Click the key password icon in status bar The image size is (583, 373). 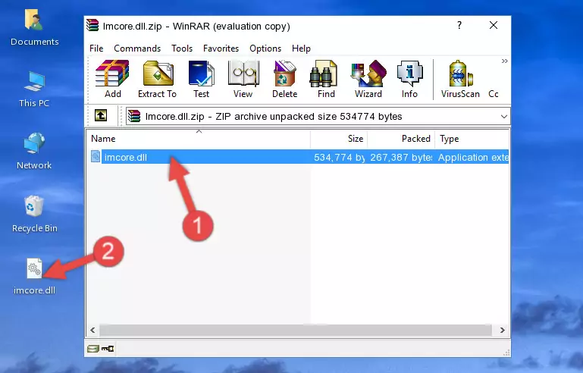pyautogui.click(x=108, y=349)
